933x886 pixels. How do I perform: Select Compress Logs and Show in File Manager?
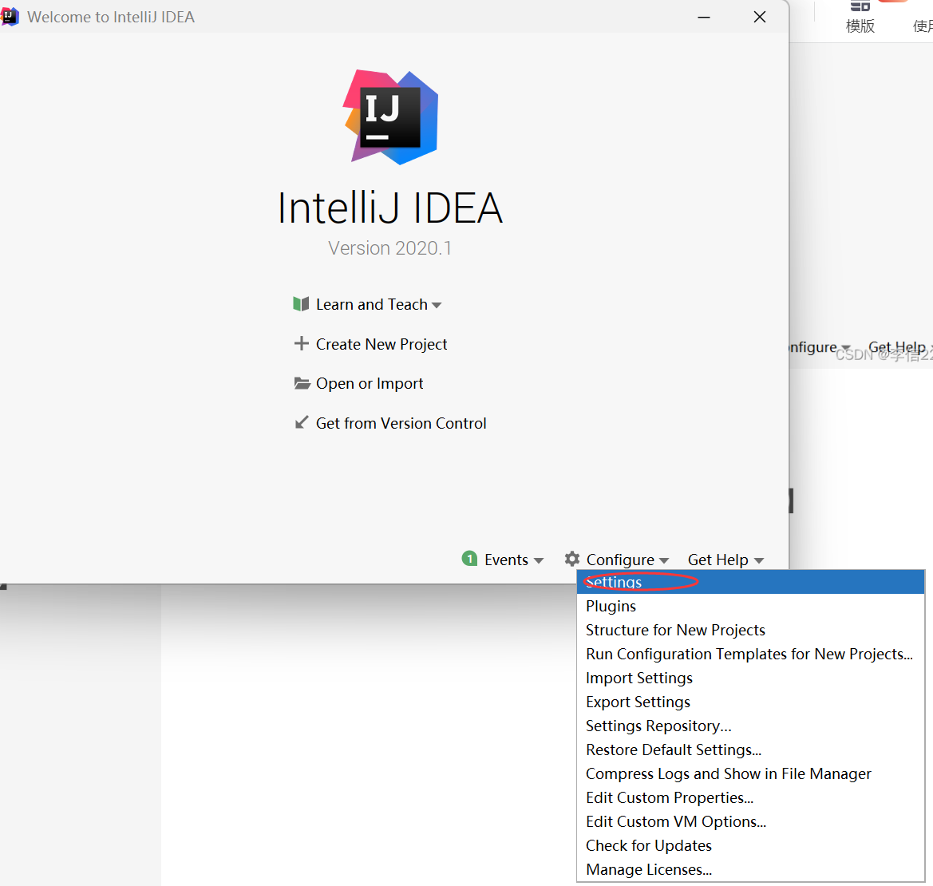750,773
